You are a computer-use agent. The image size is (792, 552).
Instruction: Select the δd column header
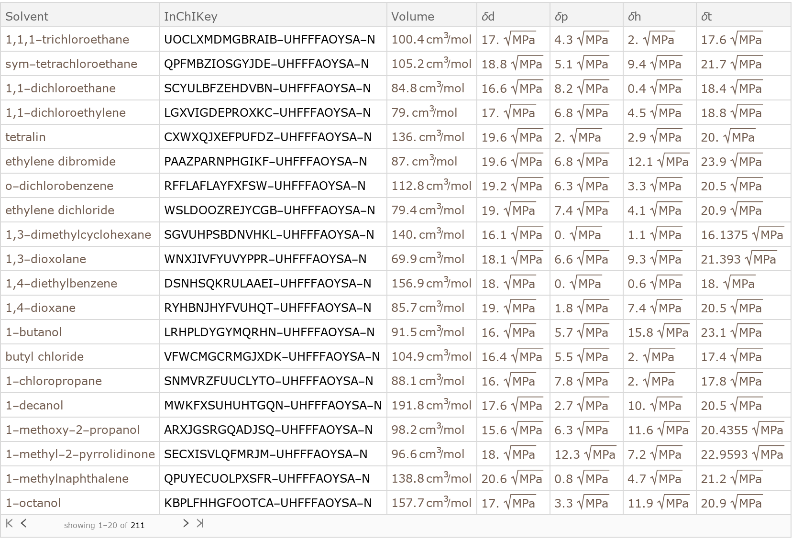pos(488,16)
